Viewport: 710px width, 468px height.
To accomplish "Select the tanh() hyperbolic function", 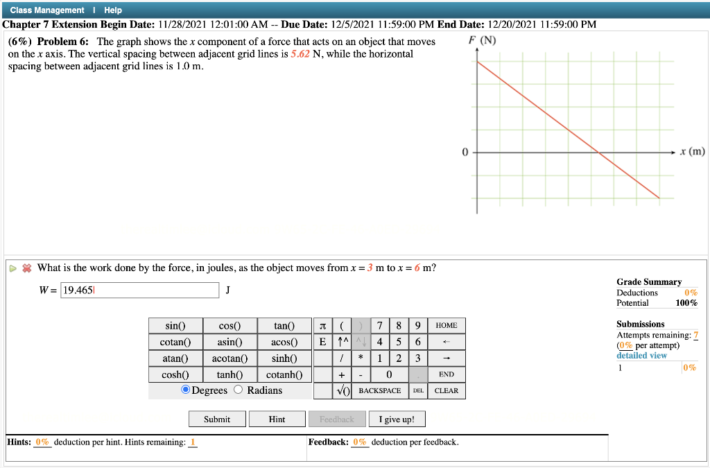I will coord(230,374).
